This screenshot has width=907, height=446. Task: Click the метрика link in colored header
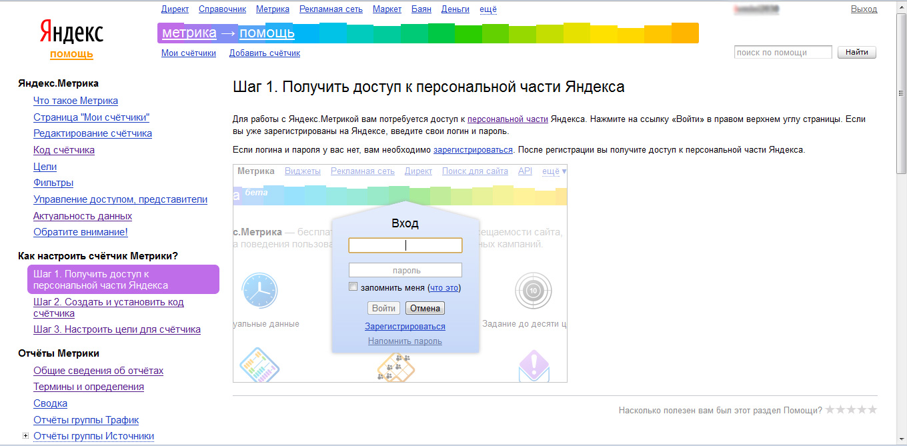click(189, 33)
